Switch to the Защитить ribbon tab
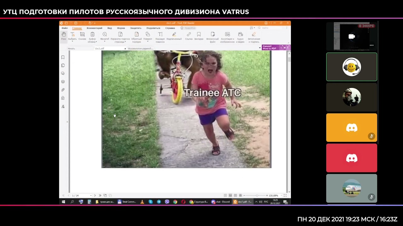403x226 pixels. point(136,28)
